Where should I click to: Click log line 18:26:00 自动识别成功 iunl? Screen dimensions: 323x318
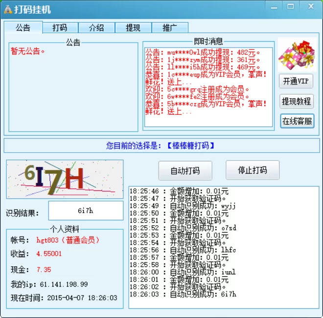click(x=183, y=272)
